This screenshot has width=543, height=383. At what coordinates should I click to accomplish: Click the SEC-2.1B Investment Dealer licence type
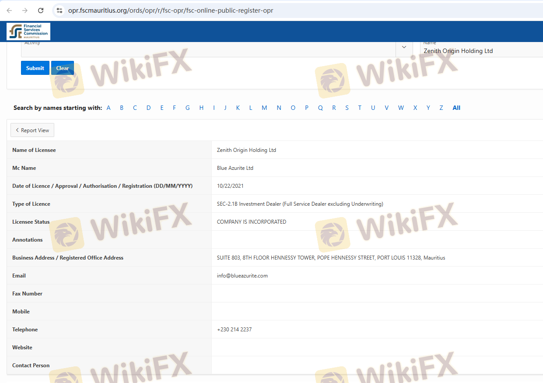tap(300, 204)
